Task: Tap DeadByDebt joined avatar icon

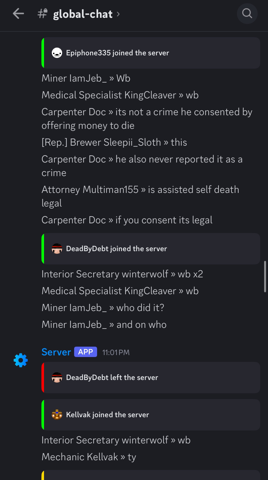Action: tap(57, 249)
